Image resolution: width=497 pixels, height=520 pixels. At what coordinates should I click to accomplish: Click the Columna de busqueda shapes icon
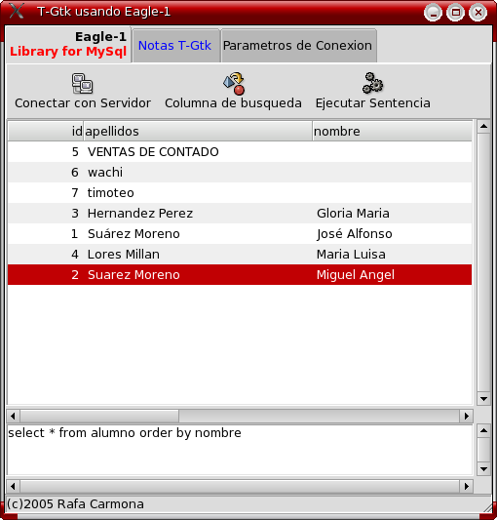pos(234,84)
